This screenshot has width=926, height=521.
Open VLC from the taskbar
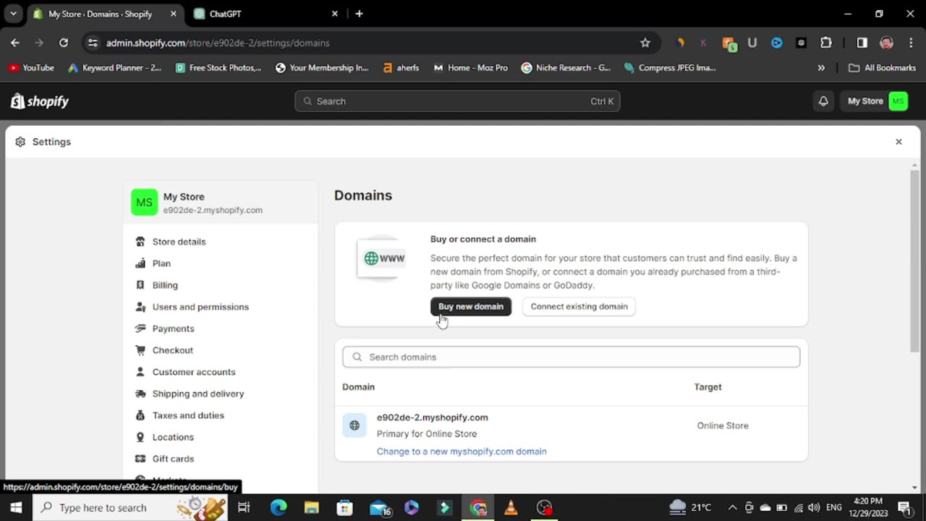pyautogui.click(x=511, y=507)
